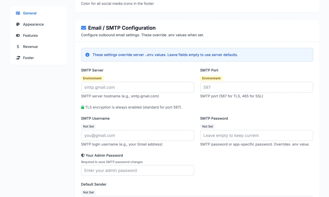This screenshot has width=329, height=197.
Task: Click the Required to save SMTP password changes note
Action: pyautogui.click(x=112, y=162)
